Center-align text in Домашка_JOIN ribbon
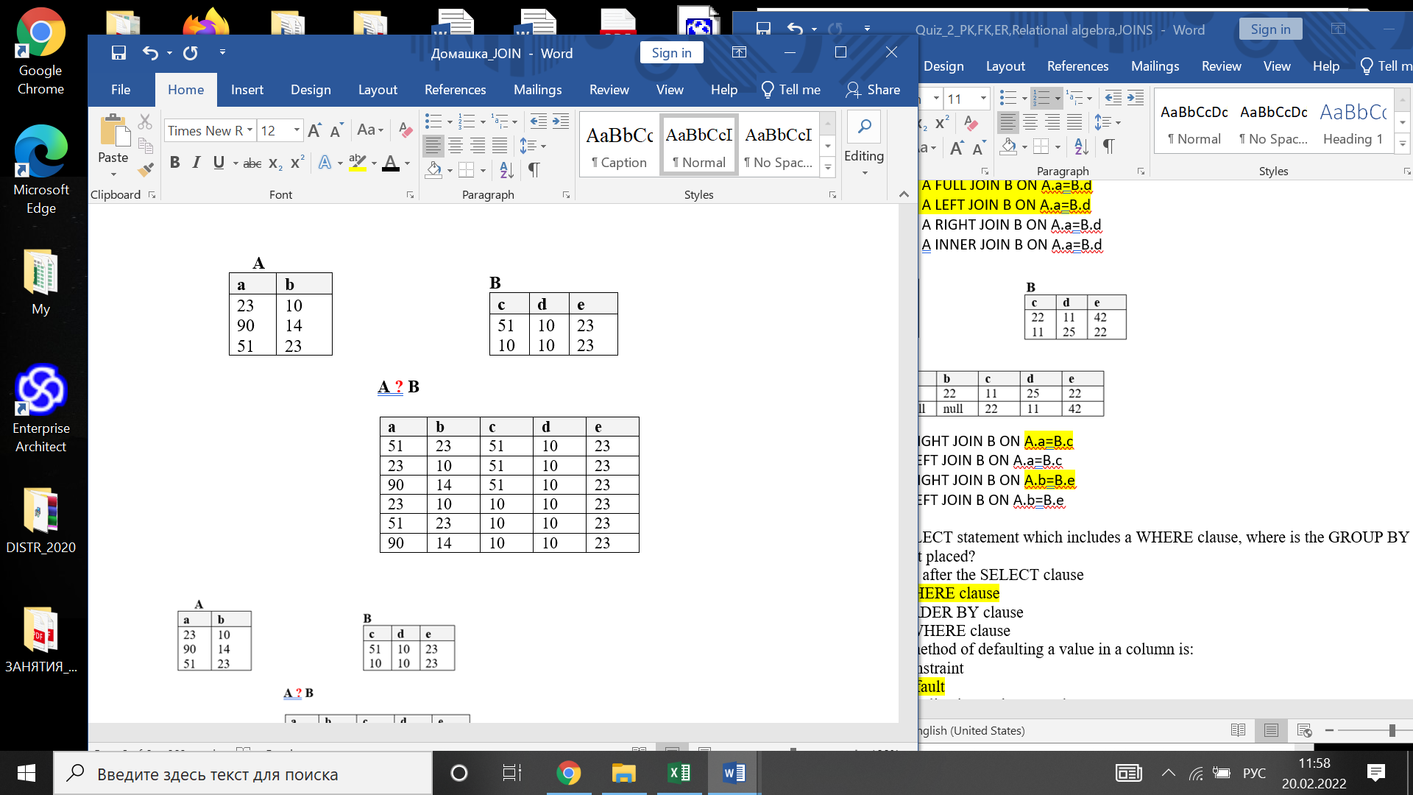This screenshot has width=1413, height=795. [456, 146]
